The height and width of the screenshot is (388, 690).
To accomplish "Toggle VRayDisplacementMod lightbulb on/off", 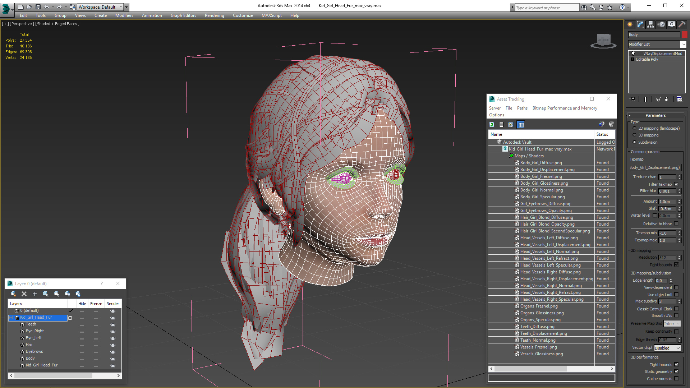I will click(633, 53).
